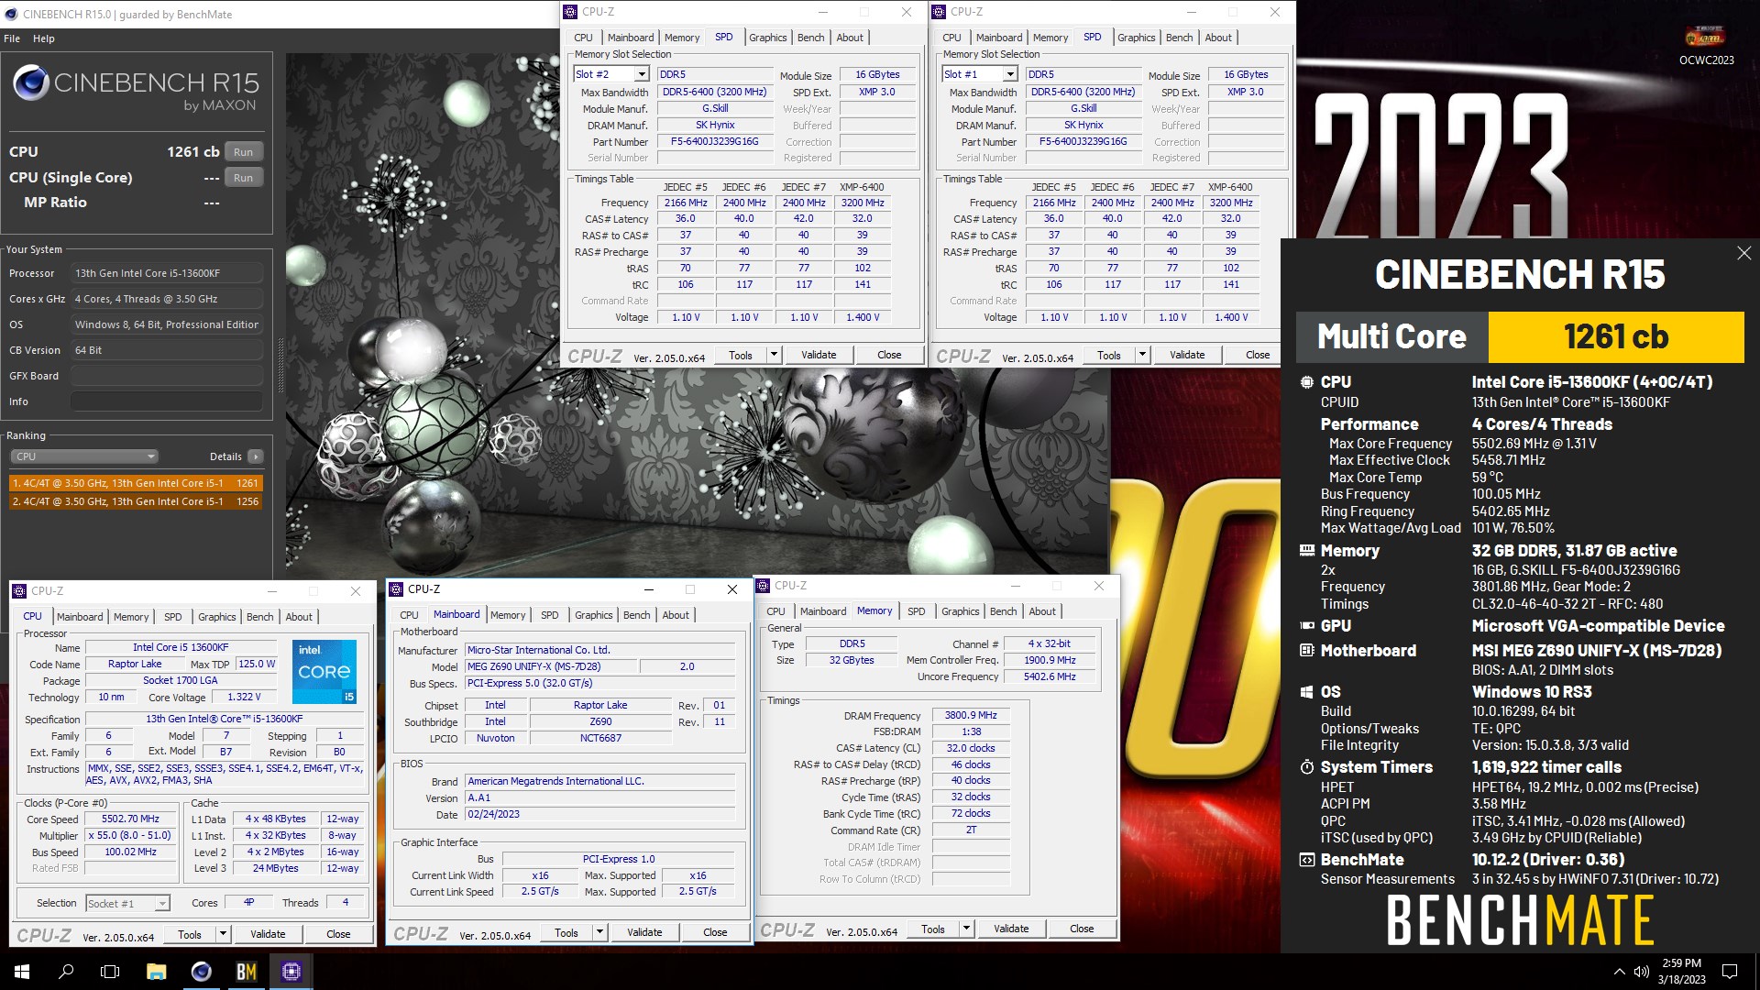Open SPD tab in Memory window
The width and height of the screenshot is (1760, 990).
(916, 611)
